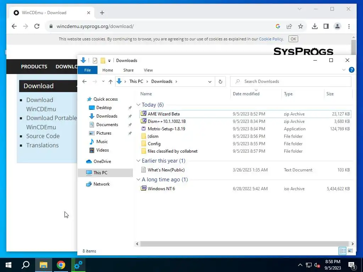
Task: Click the Properties quick access toolbar icon
Action: 95,61
